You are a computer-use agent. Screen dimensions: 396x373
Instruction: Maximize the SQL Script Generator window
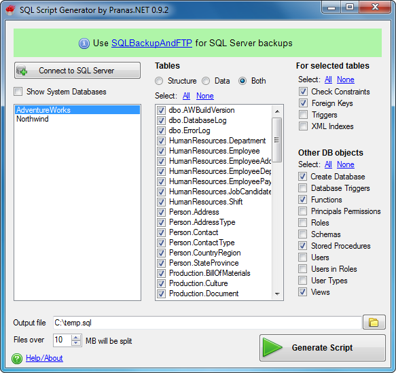(x=350, y=7)
